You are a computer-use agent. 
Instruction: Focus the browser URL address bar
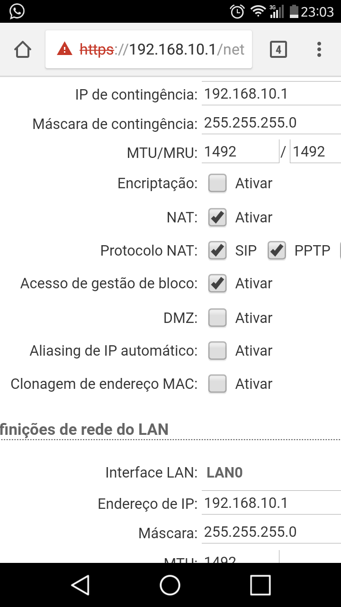(187, 49)
